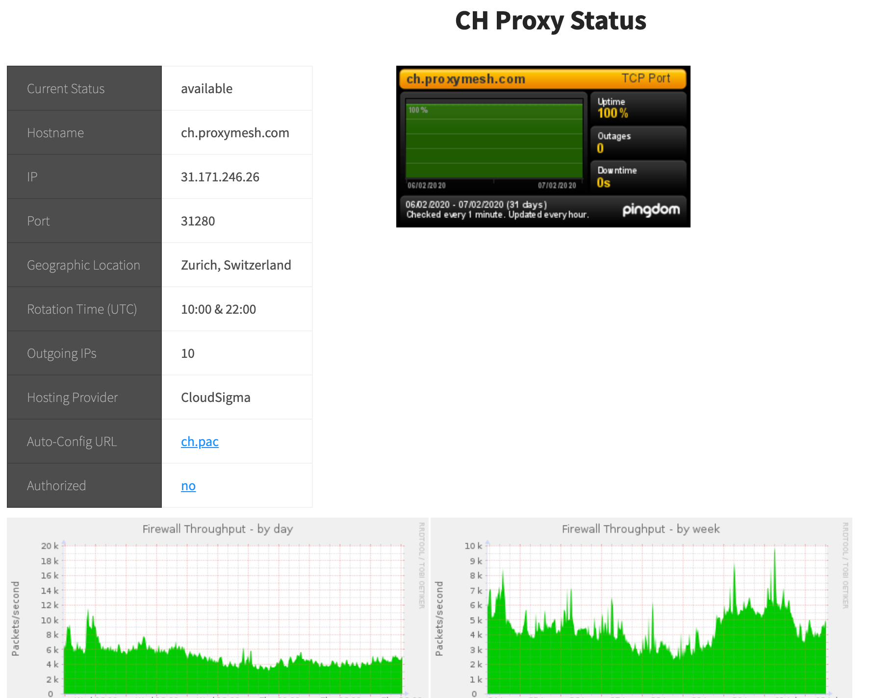Select the rotation time '10:00 & 22:00'
Viewport: 871px width, 698px height.
218,309
